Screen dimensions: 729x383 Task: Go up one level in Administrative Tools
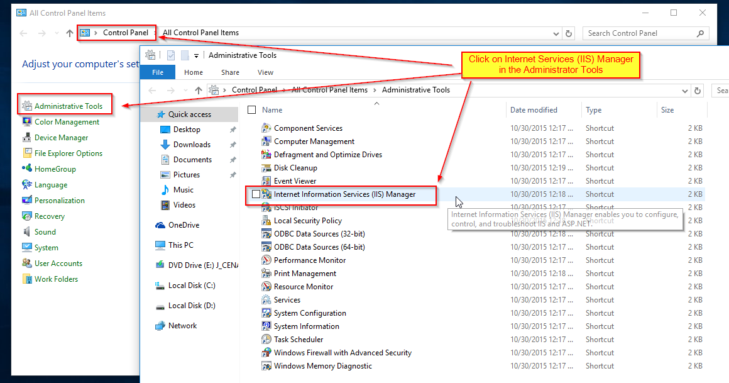tap(199, 91)
